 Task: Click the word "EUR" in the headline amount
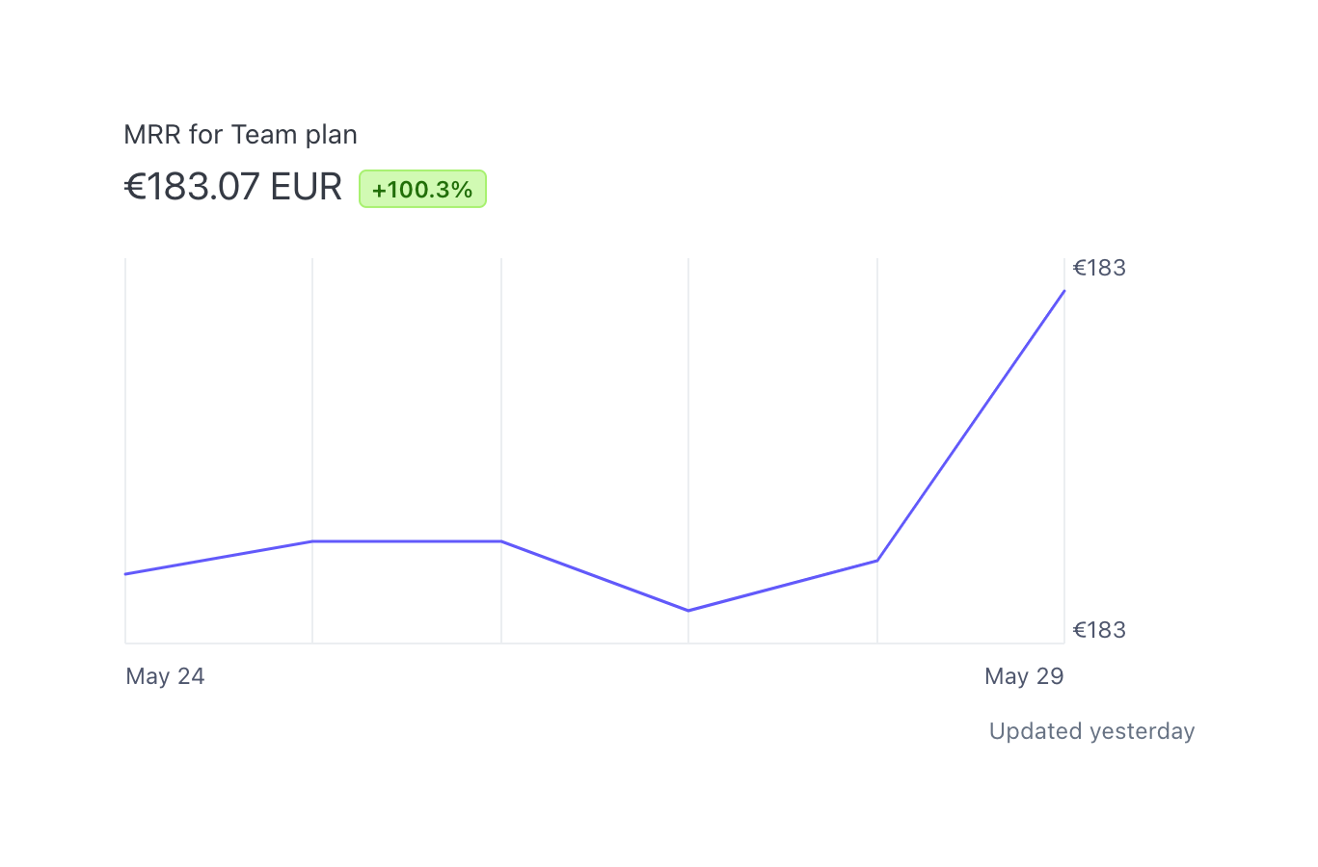pyautogui.click(x=307, y=187)
